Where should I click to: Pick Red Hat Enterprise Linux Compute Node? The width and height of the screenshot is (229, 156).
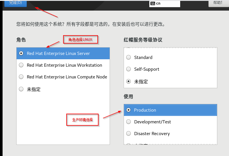63,77
